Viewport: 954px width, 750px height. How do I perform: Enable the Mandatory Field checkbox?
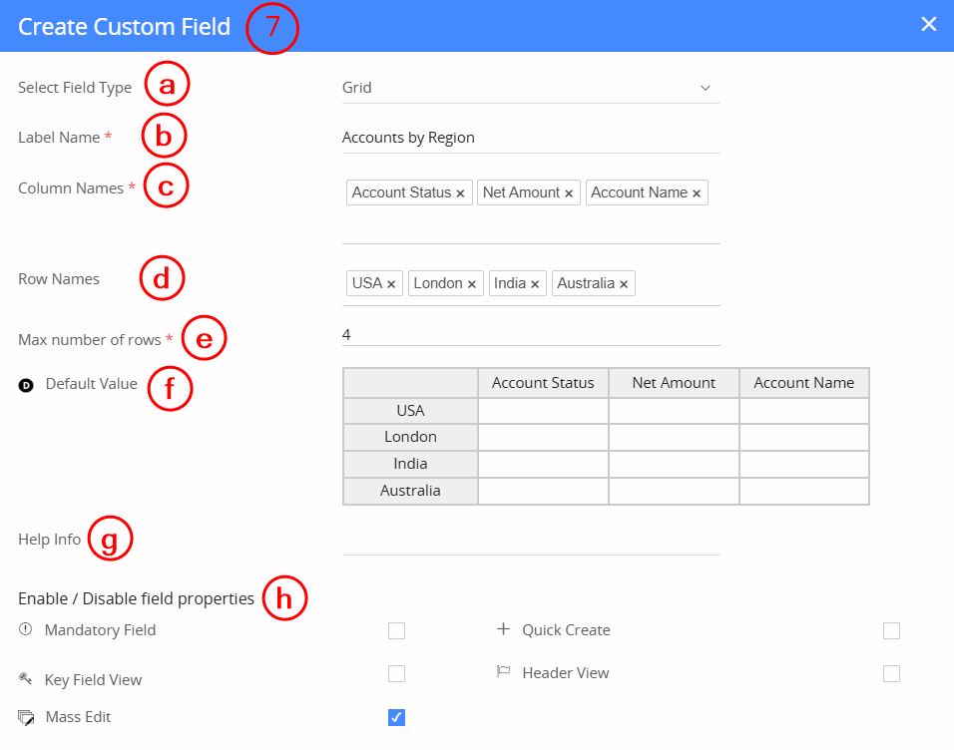(396, 630)
